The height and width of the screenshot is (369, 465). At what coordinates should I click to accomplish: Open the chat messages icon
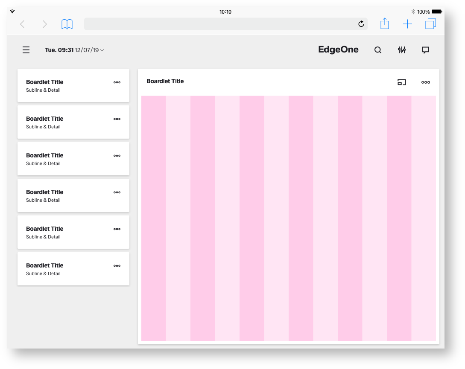(x=426, y=50)
